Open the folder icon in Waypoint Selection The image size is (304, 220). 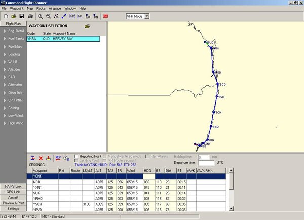[x=87, y=26]
